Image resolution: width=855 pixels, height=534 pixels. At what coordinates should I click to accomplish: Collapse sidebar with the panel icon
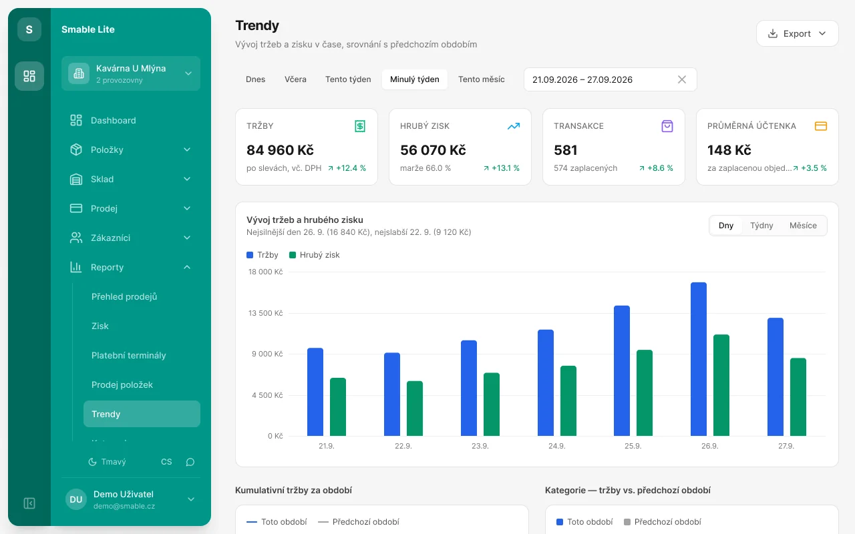tap(29, 503)
